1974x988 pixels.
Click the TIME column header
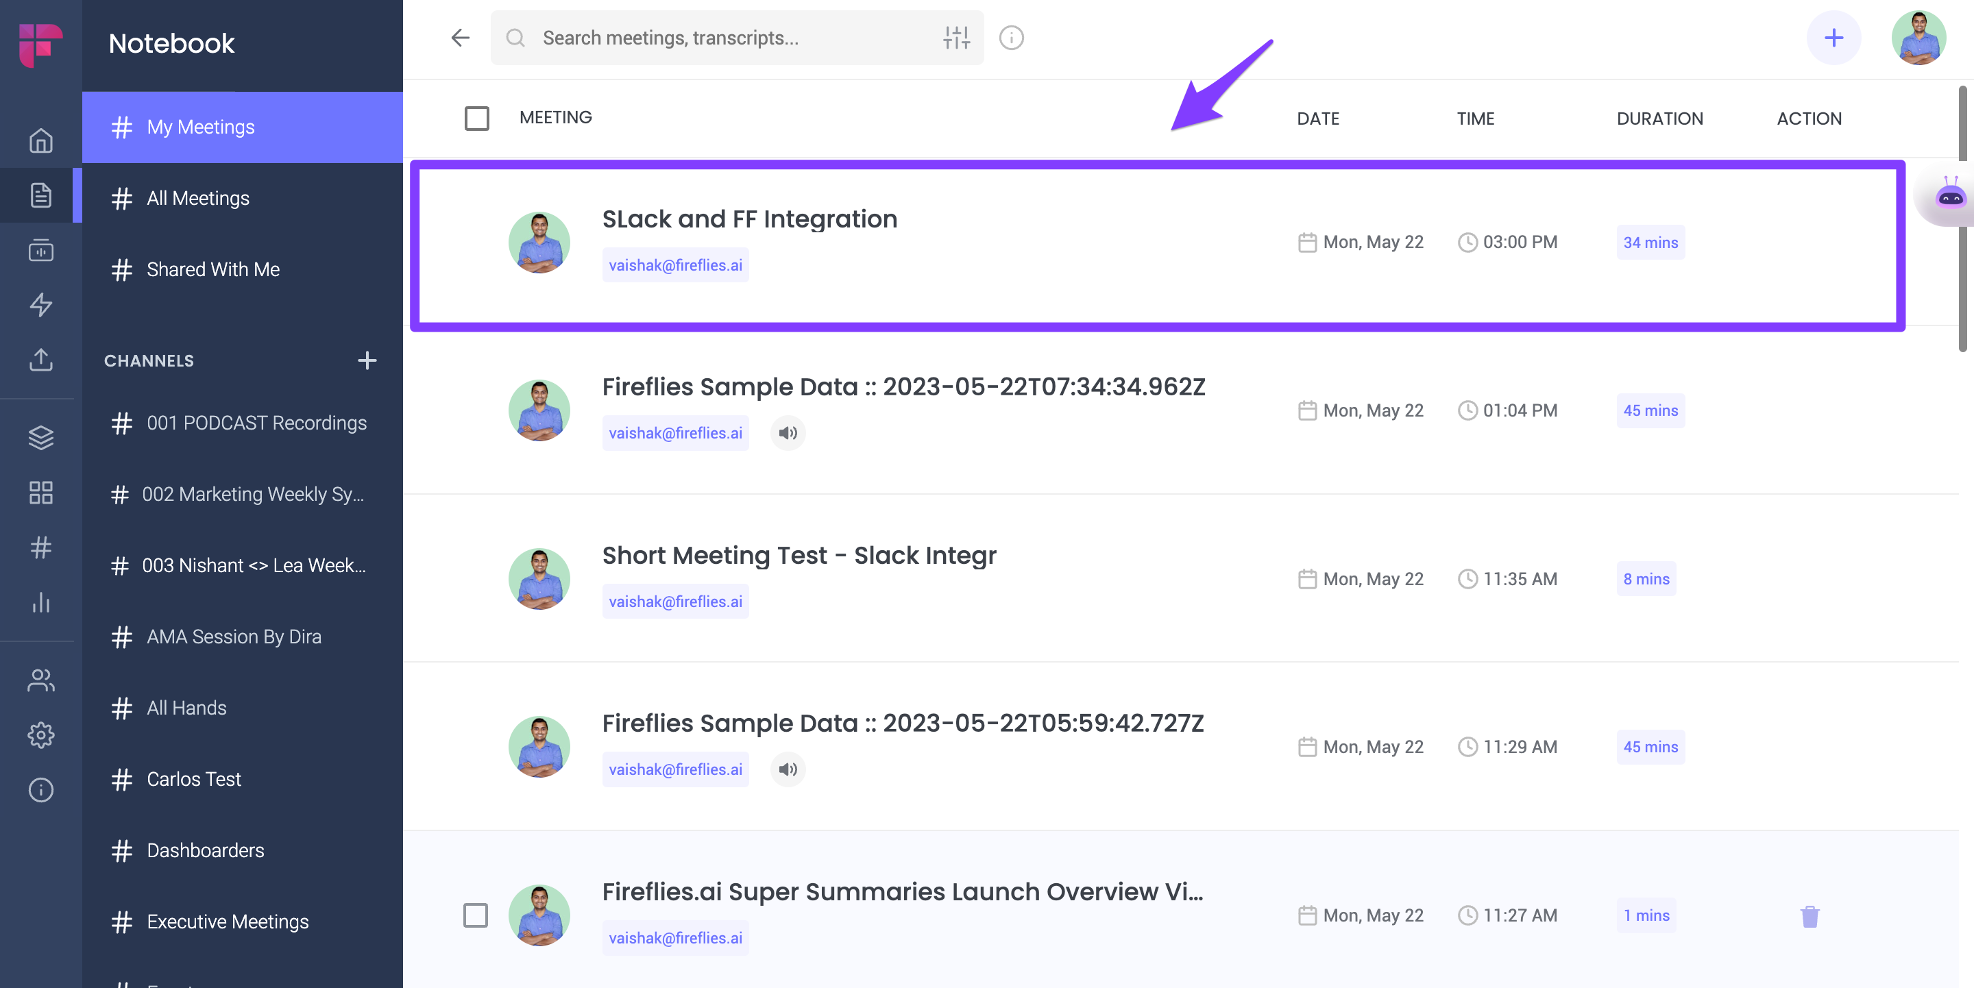[1475, 119]
